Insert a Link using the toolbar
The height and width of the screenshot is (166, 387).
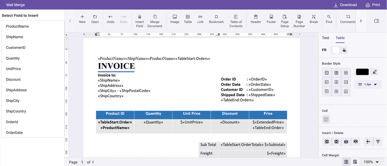[200, 19]
